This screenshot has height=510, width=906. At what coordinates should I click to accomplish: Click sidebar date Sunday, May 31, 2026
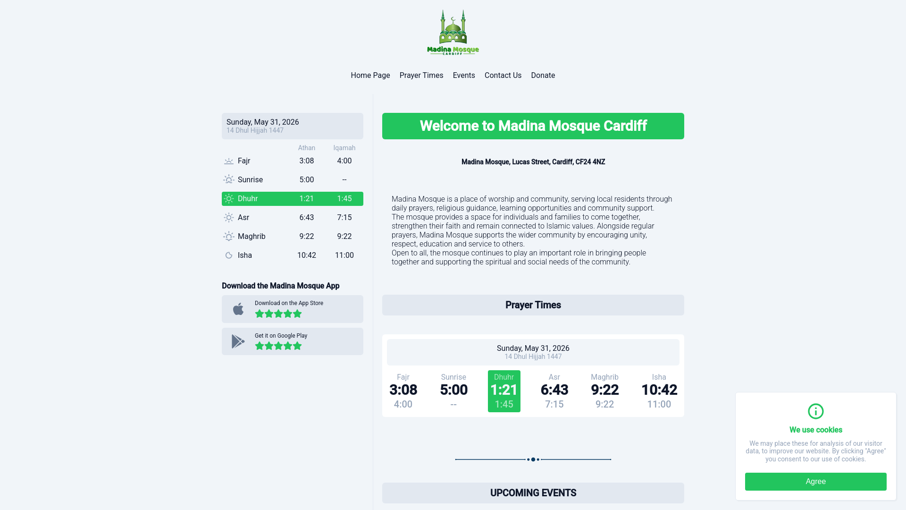pyautogui.click(x=263, y=122)
